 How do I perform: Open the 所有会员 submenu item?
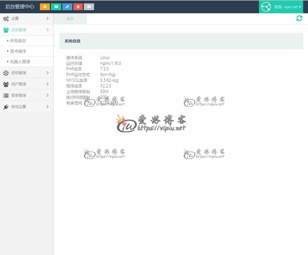[x=27, y=41]
